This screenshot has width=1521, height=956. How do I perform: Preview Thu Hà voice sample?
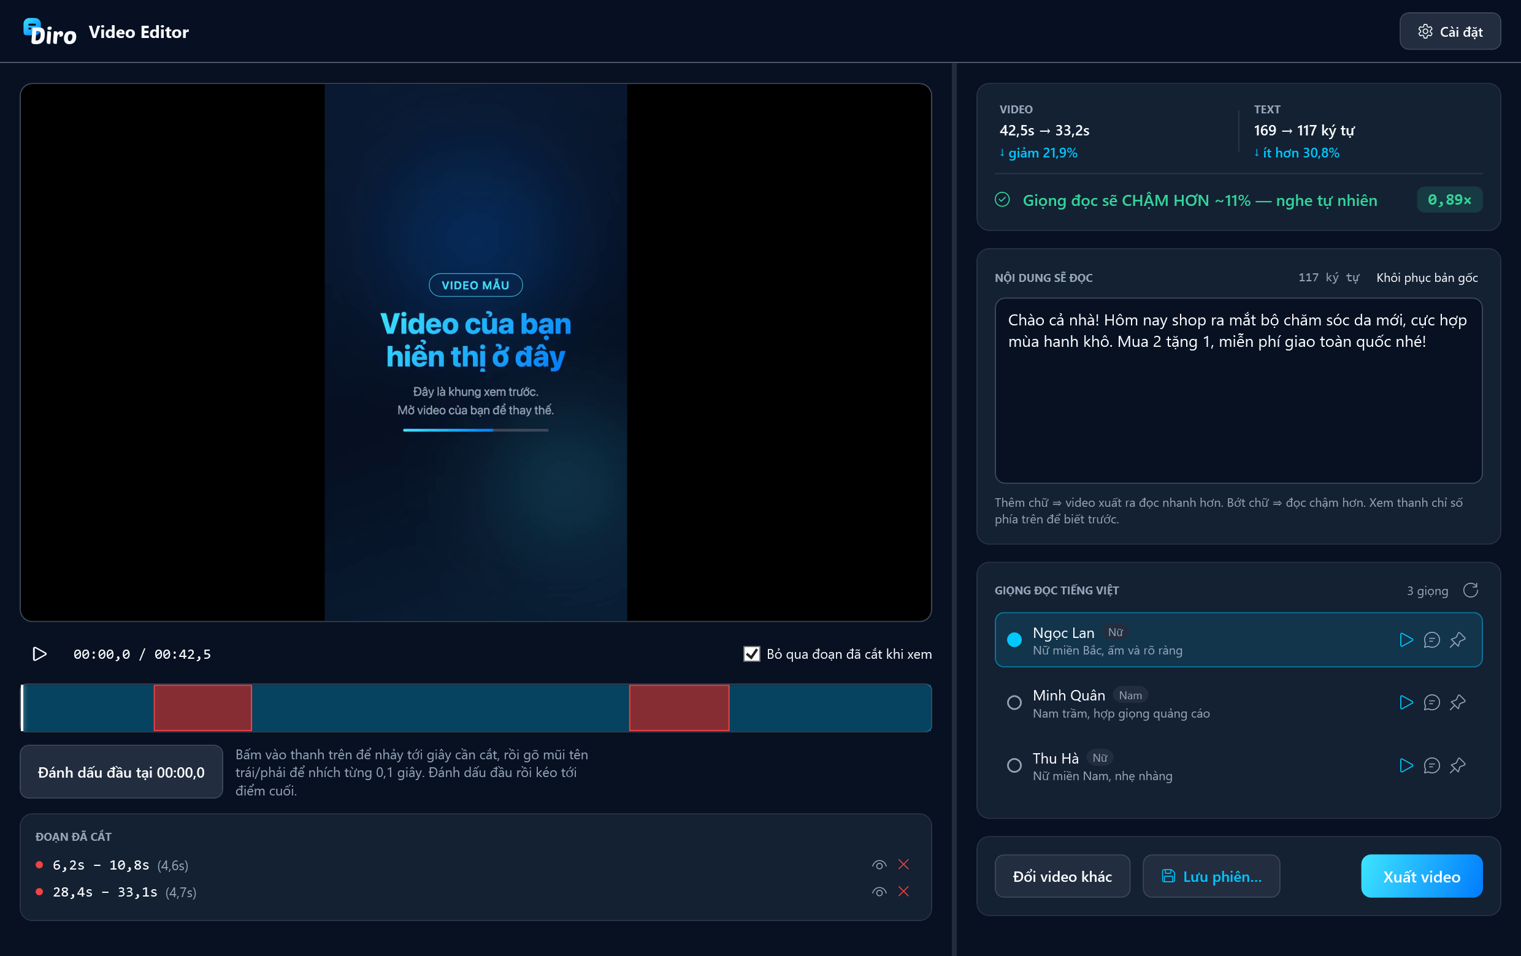1406,765
